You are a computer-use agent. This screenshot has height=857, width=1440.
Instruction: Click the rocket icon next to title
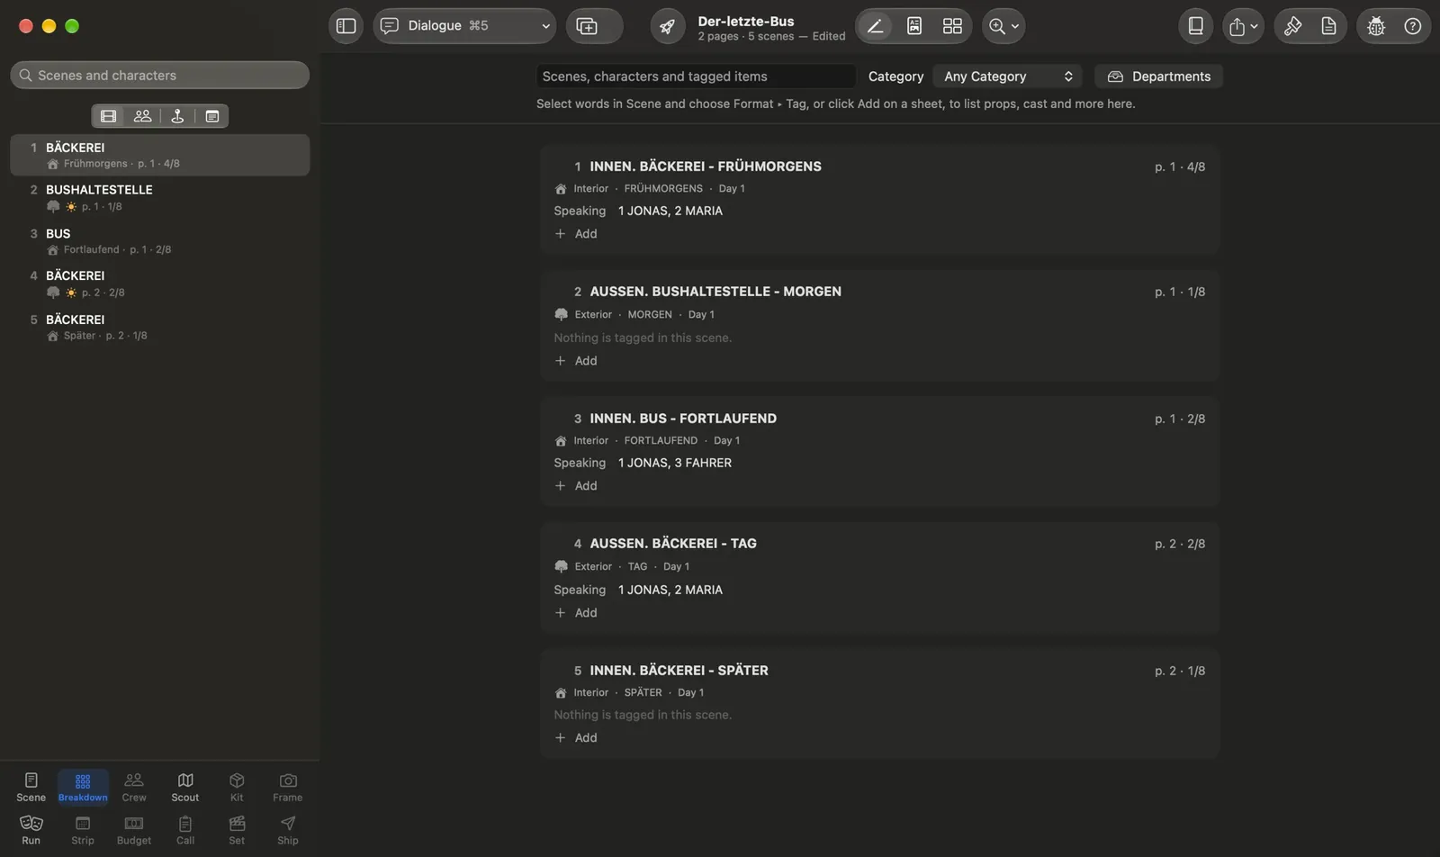click(x=667, y=26)
